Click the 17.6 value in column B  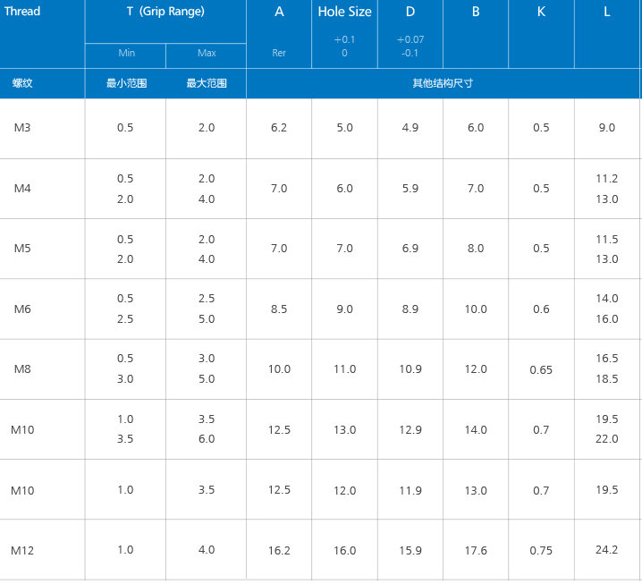(x=476, y=551)
